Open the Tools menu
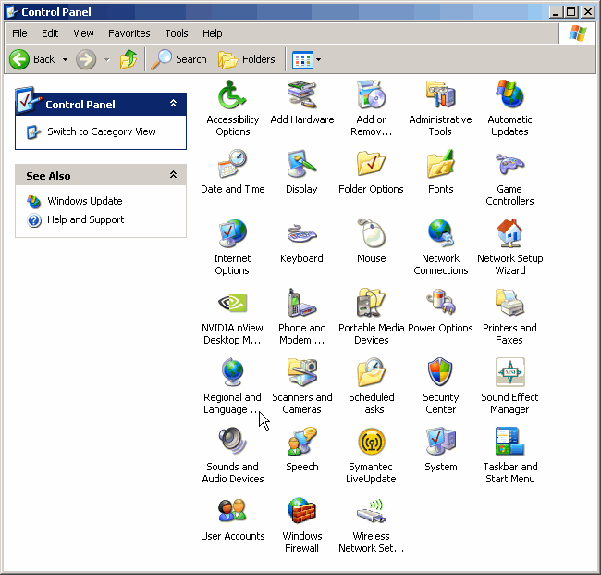Image resolution: width=601 pixels, height=575 pixels. (x=177, y=33)
